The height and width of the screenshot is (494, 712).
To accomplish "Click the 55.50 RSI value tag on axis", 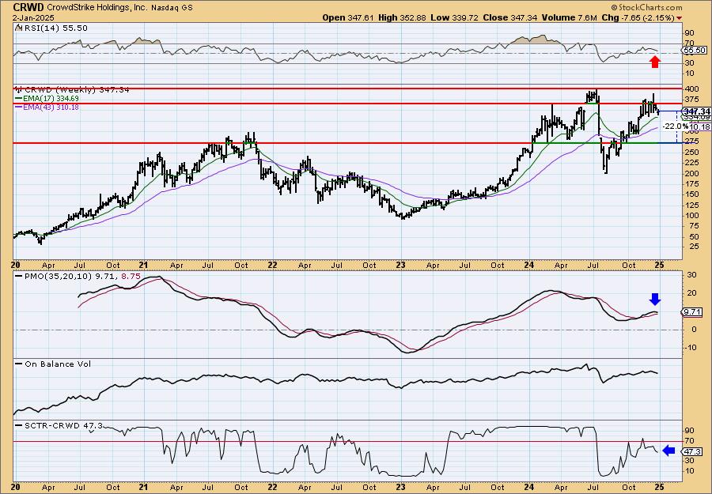I will point(695,51).
